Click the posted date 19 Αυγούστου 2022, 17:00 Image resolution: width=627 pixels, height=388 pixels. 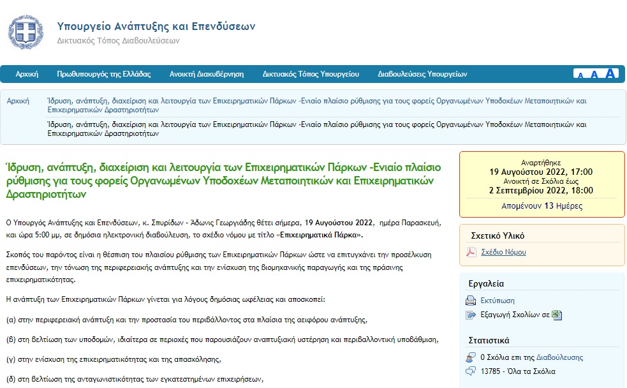point(541,172)
